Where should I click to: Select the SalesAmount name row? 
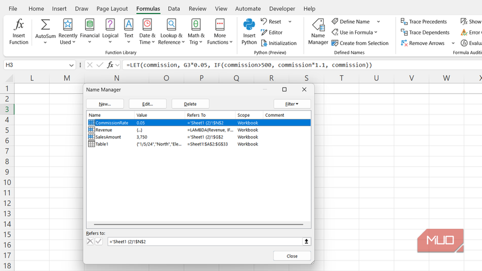pyautogui.click(x=199, y=137)
